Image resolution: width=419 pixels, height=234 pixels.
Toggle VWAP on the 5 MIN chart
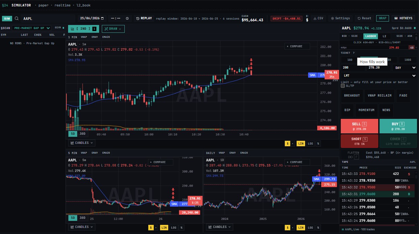point(84,153)
